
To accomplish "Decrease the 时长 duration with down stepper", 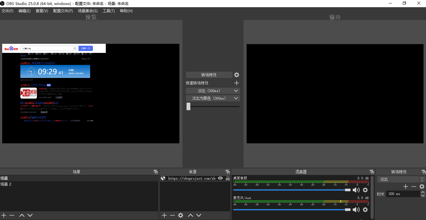I will click(423, 196).
